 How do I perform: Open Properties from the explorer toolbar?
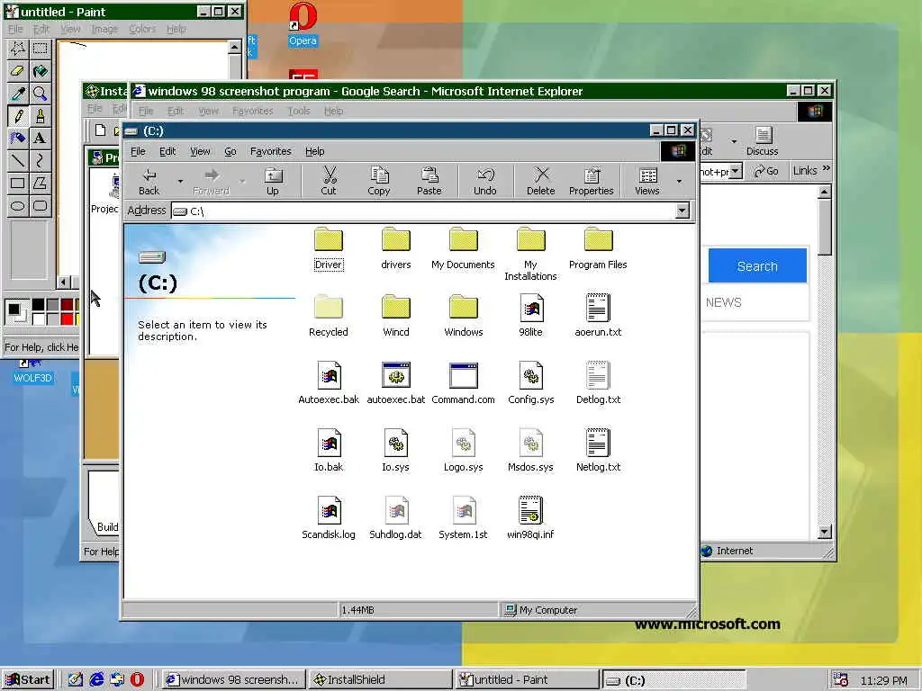[x=591, y=181]
